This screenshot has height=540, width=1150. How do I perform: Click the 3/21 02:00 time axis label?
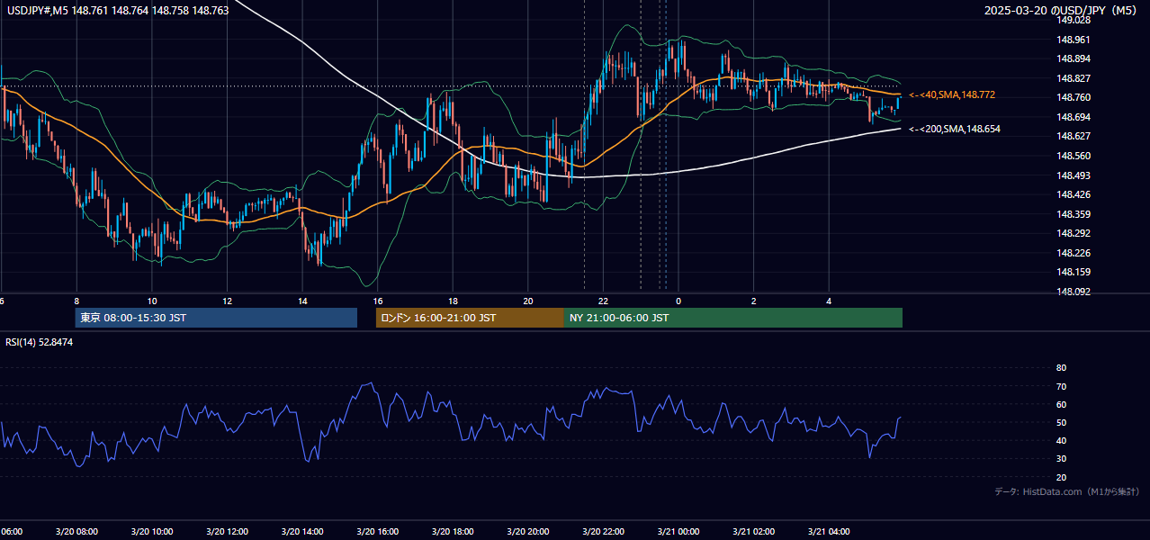click(x=754, y=532)
